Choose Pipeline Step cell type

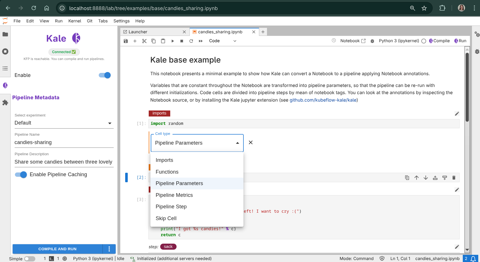click(x=197, y=207)
